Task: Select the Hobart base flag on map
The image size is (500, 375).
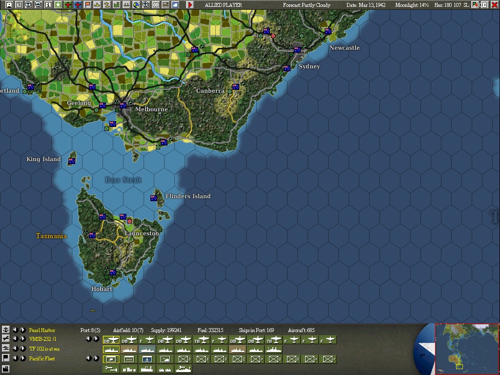Action: click(x=113, y=272)
